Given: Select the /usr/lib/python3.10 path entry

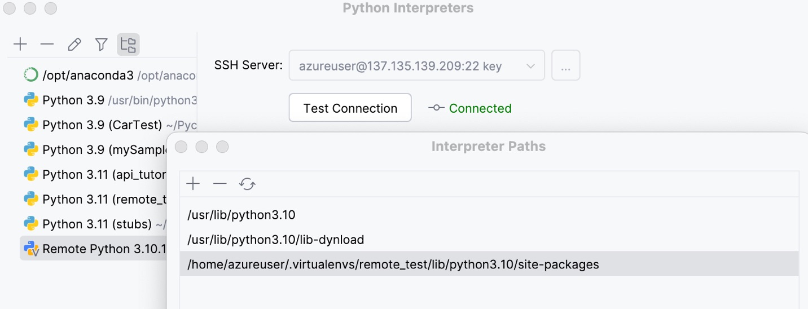Looking at the screenshot, I should (x=241, y=215).
